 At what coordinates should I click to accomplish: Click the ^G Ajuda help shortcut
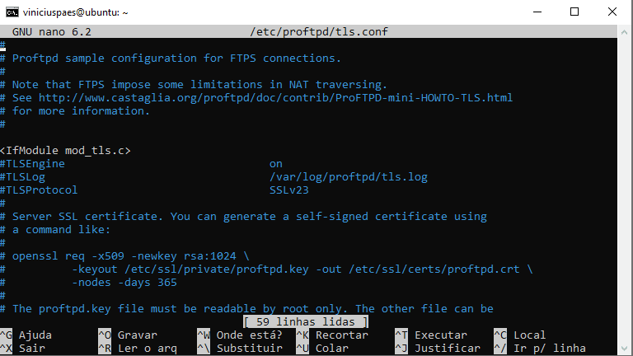click(26, 335)
